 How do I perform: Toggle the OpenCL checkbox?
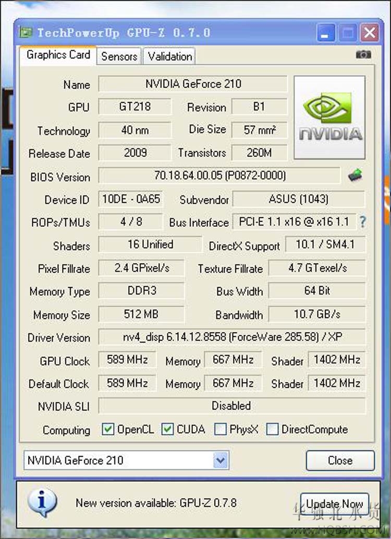coord(107,429)
